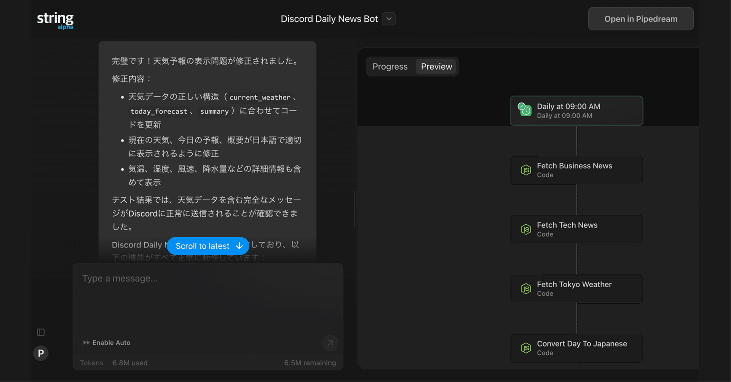This screenshot has height=382, width=731.
Task: Click the Node.js icon on Convert Day To Japanese
Action: pyautogui.click(x=525, y=348)
